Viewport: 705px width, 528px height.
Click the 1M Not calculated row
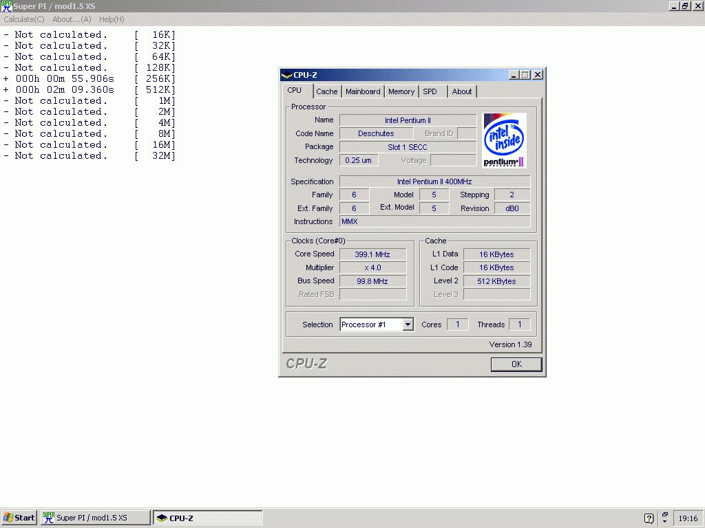click(x=89, y=100)
